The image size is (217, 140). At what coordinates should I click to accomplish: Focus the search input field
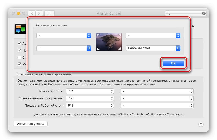pos(186,13)
